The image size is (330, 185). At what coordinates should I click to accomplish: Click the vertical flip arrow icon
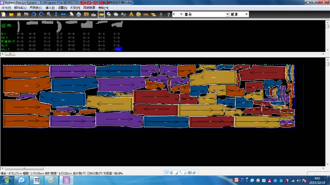(x=56, y=14)
